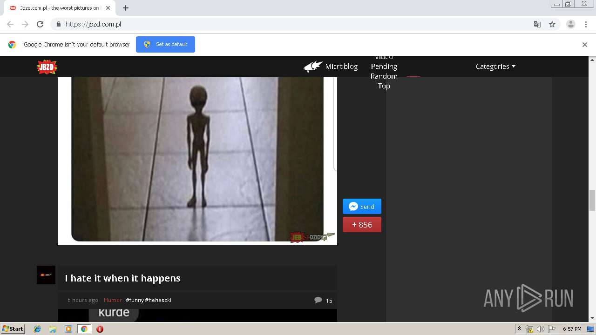The image size is (596, 335).
Task: Open the alien meme image
Action: coord(197,161)
